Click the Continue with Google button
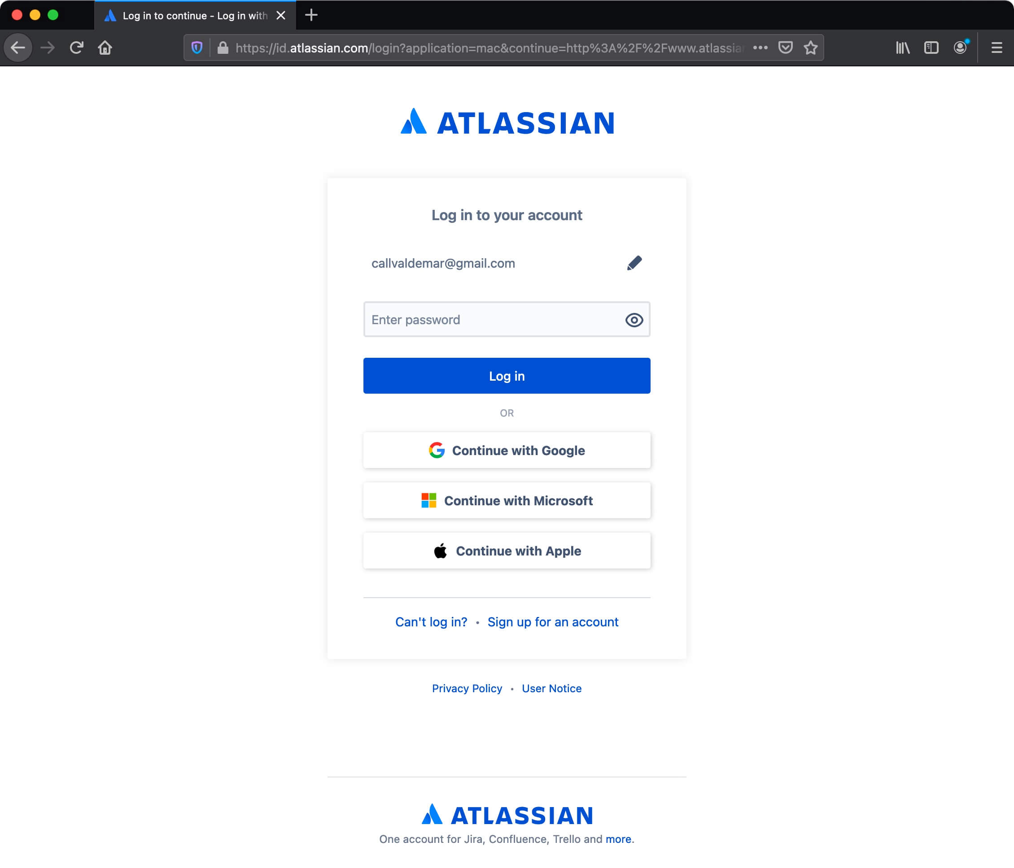The width and height of the screenshot is (1014, 868). [507, 450]
